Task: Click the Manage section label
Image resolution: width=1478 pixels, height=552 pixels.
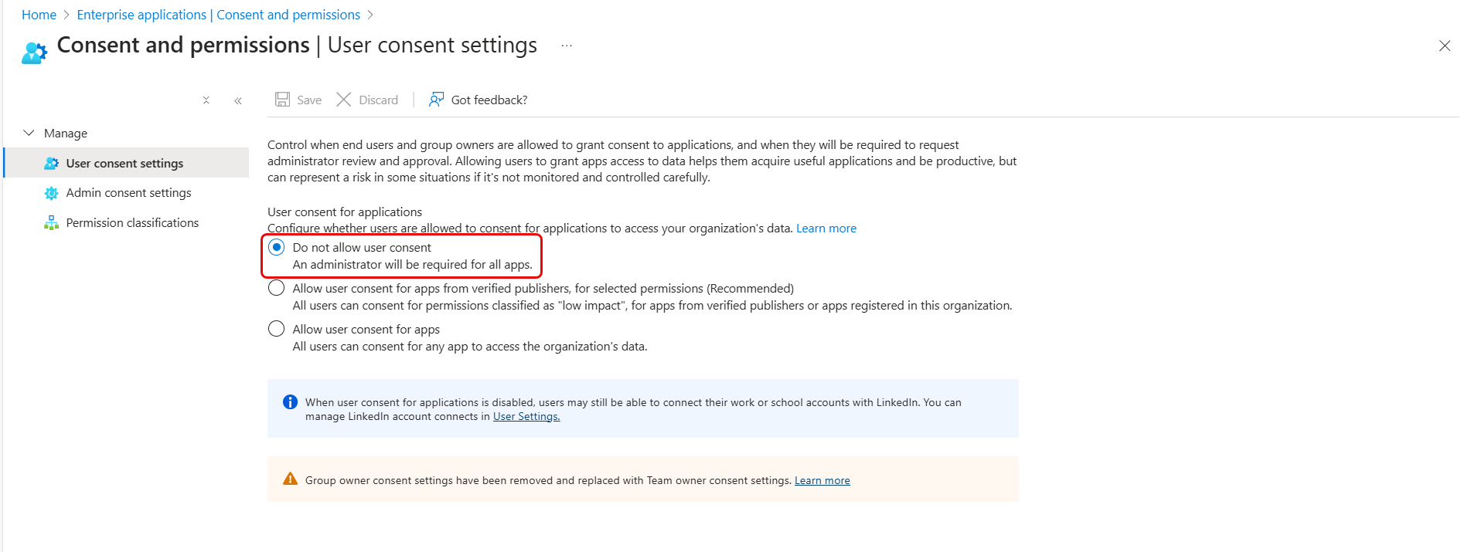Action: point(66,134)
